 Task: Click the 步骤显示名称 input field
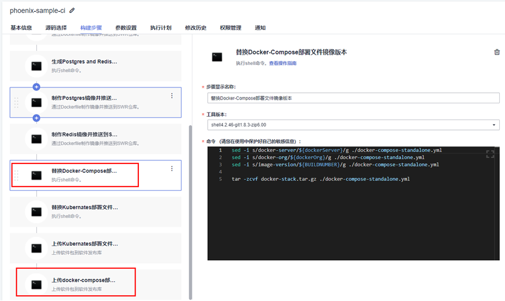[x=353, y=98]
